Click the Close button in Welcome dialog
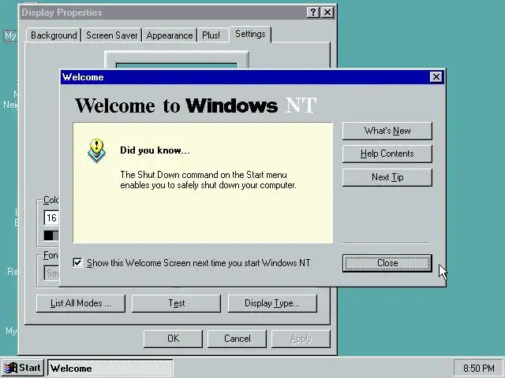 coord(387,263)
